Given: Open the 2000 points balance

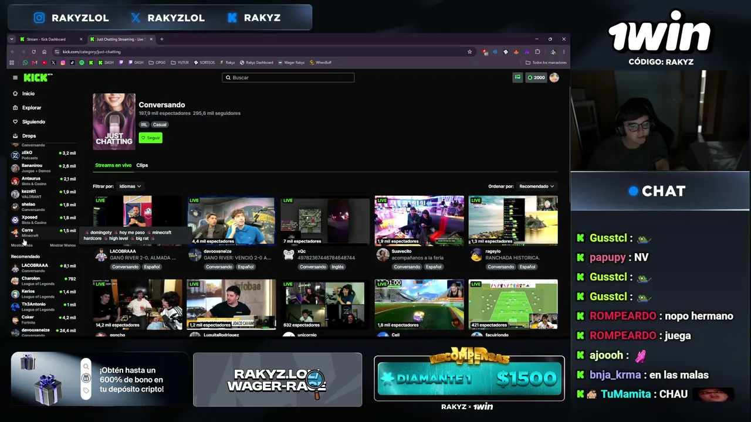Looking at the screenshot, I should pyautogui.click(x=536, y=77).
